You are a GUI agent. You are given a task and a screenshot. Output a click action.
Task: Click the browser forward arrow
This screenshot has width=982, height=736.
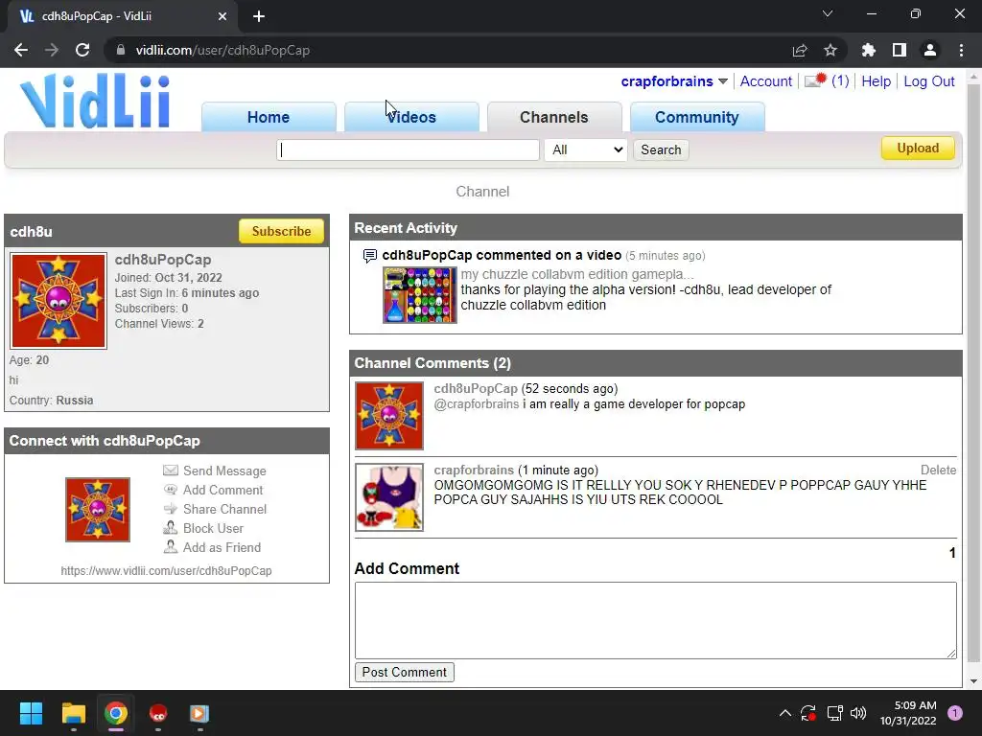click(52, 50)
